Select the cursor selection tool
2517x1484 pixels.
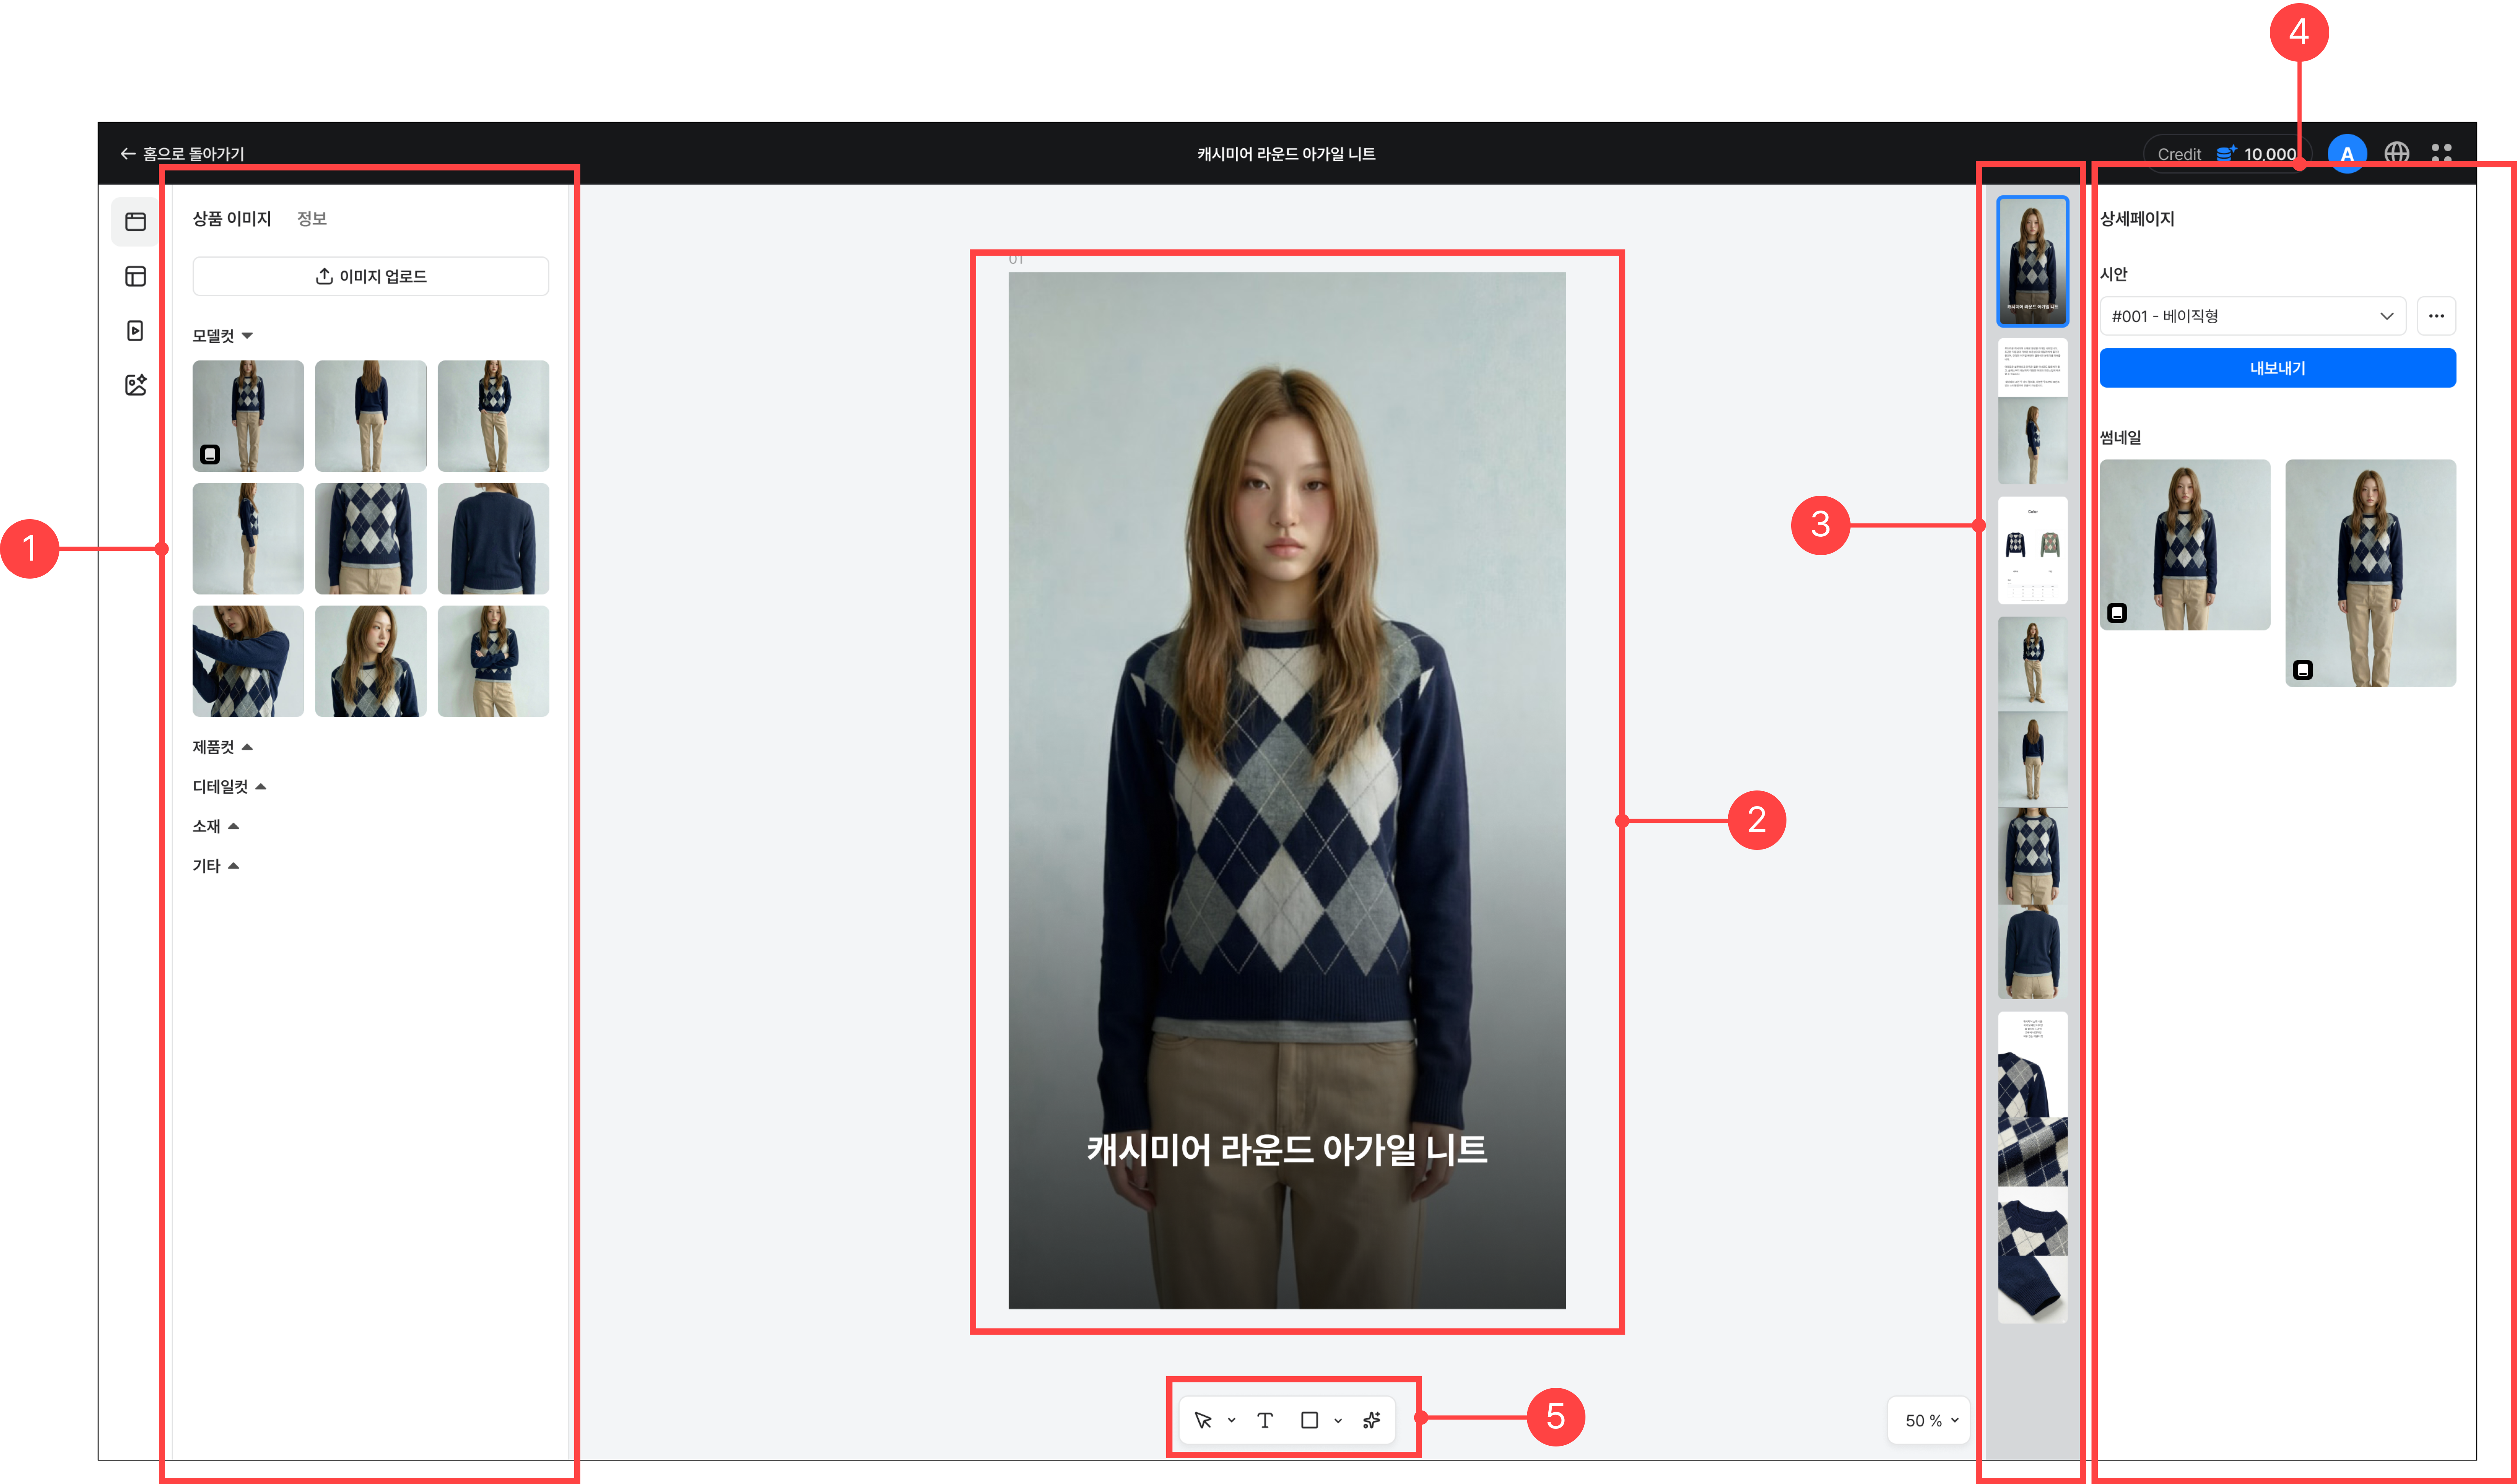tap(1203, 1420)
